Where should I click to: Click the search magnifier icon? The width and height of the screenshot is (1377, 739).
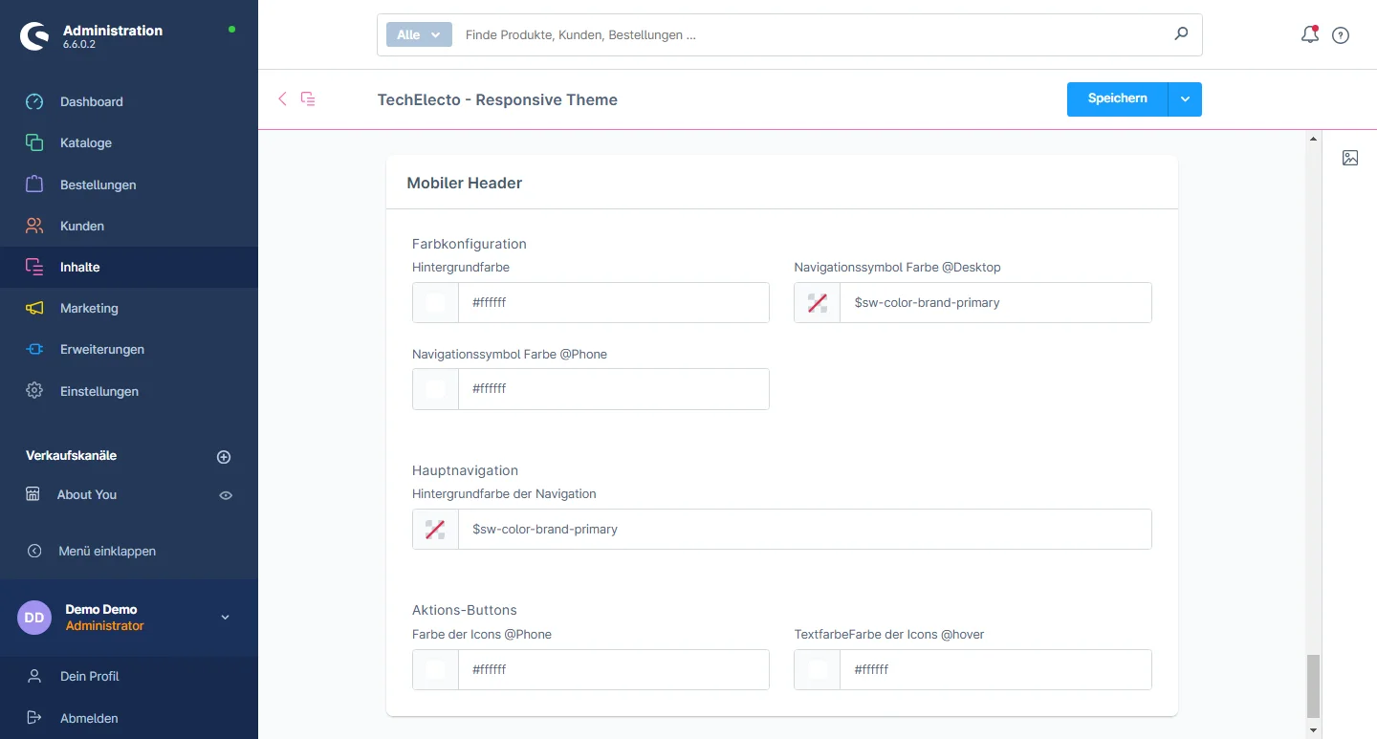(x=1181, y=34)
